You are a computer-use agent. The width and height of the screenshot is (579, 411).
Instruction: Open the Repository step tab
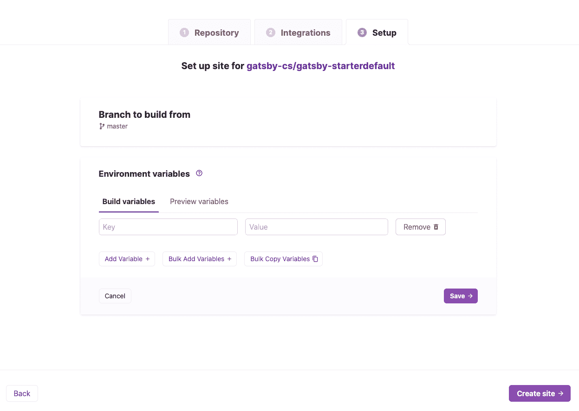click(209, 32)
